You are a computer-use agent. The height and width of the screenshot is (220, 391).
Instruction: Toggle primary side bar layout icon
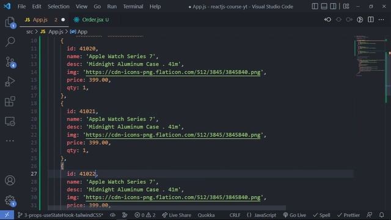(315, 6)
